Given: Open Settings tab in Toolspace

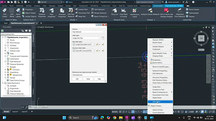Looking at the screenshot, I should tap(33, 56).
